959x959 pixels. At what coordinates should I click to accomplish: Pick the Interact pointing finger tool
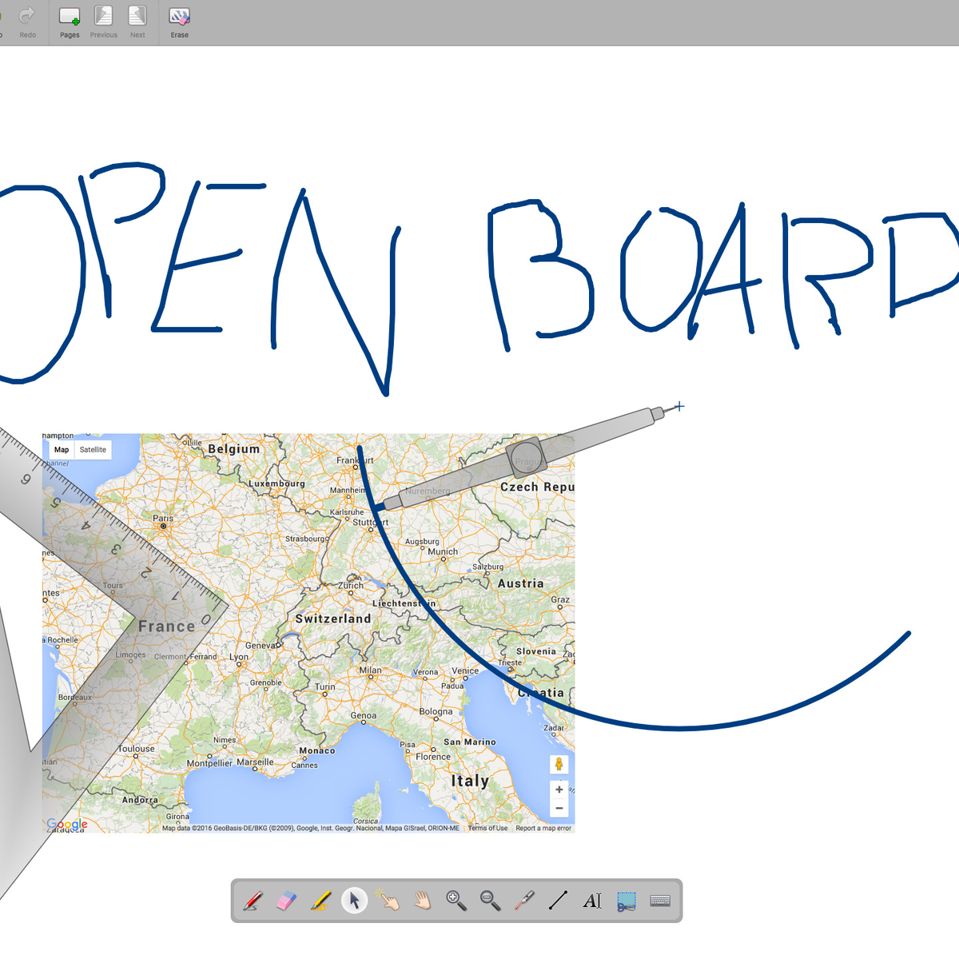pyautogui.click(x=389, y=901)
